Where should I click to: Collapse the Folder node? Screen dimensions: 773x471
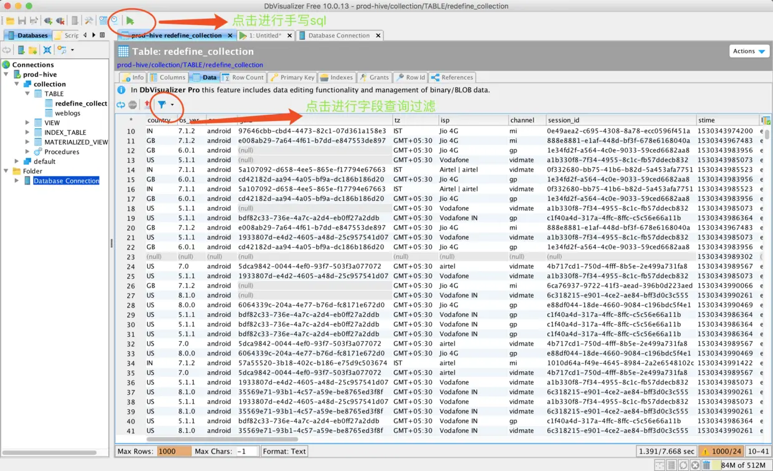7,171
